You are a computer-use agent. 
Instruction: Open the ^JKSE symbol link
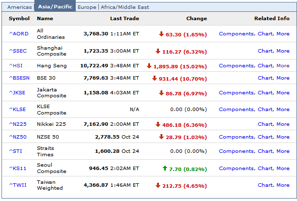pyautogui.click(x=17, y=93)
